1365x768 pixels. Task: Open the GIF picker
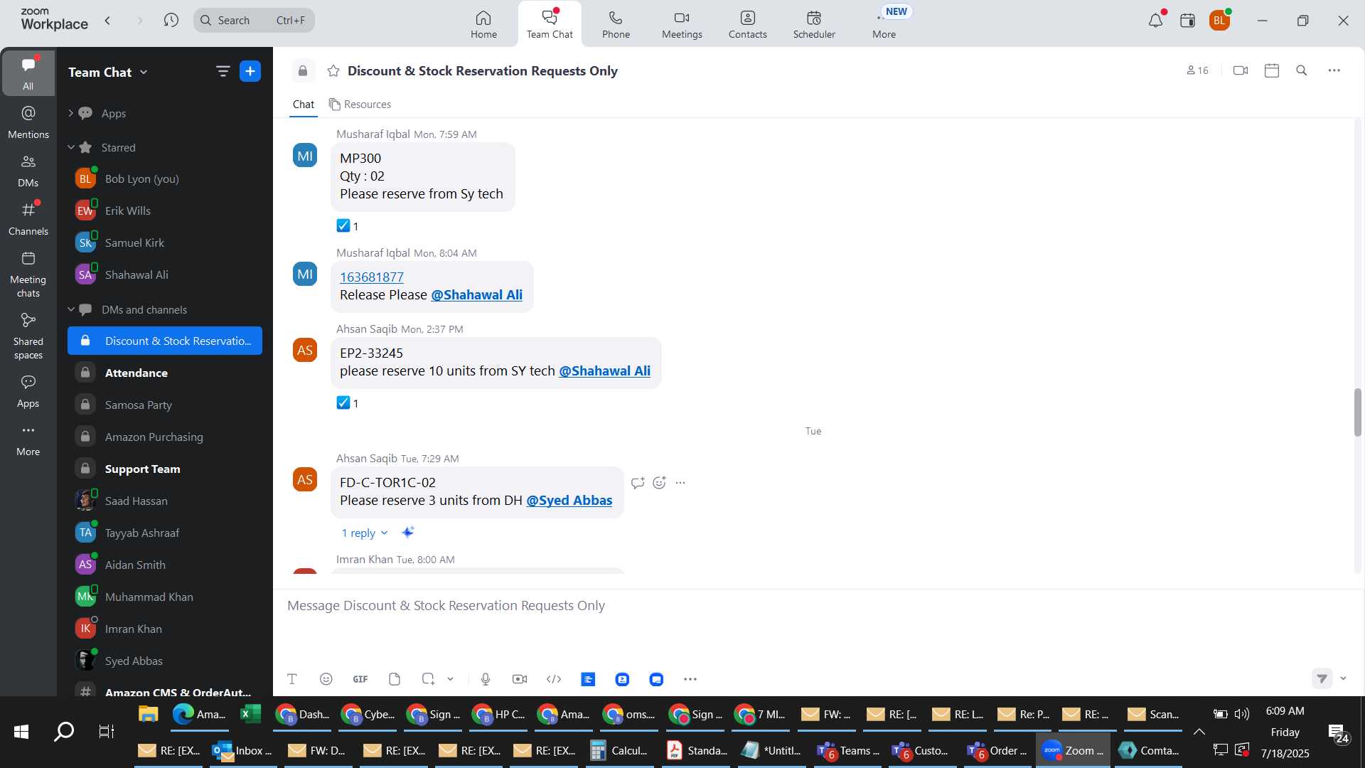[360, 679]
